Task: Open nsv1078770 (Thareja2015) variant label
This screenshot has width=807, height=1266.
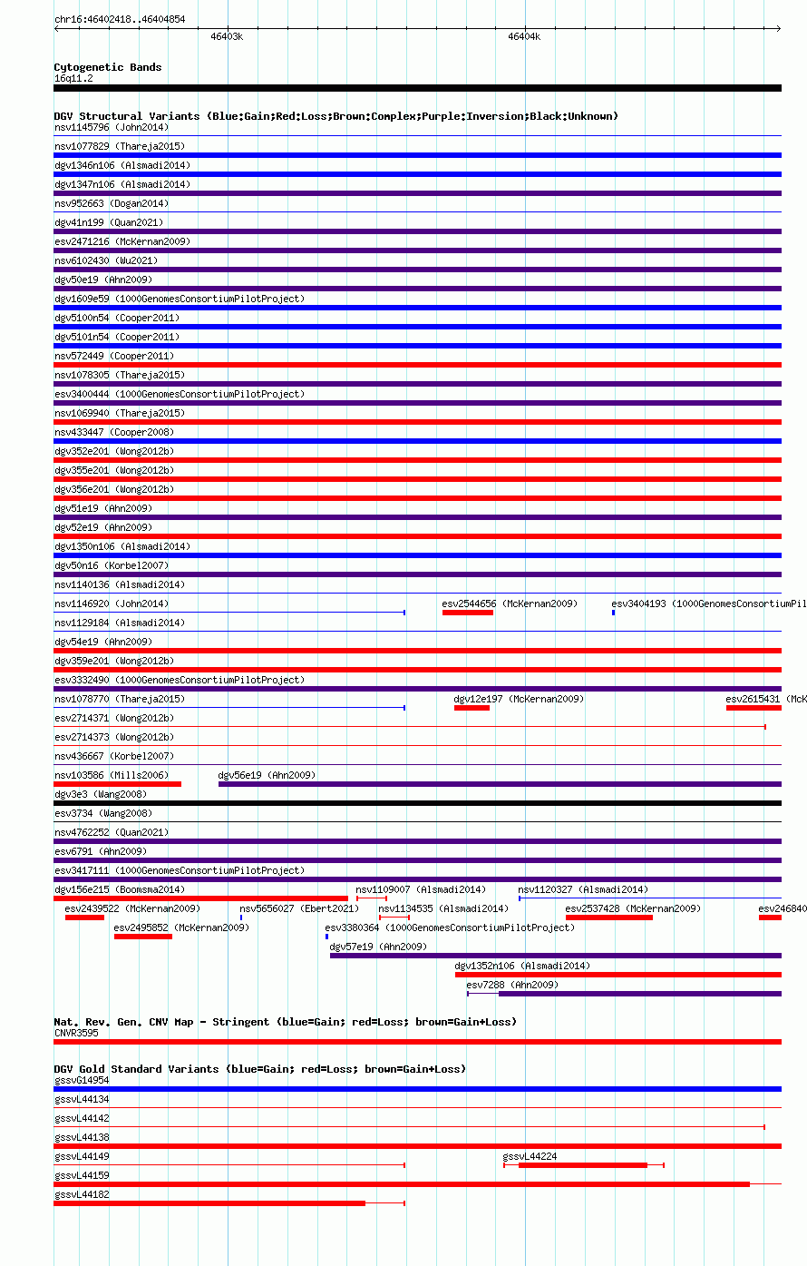Action: point(120,699)
